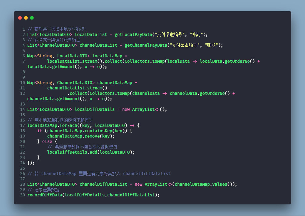
Task: Click channelDiffDataList declaration on line 28
Action: point(103,184)
